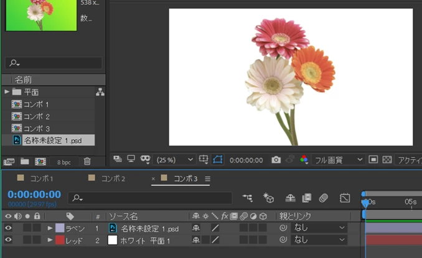Toggle lock for 名称未設定 1.psd layer
422x258 pixels.
pos(37,228)
